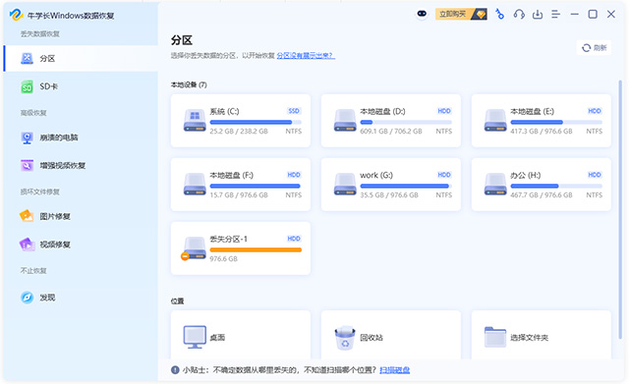Click the usage bar of drive E:
Viewport: 629px width, 384px height.
(x=556, y=122)
